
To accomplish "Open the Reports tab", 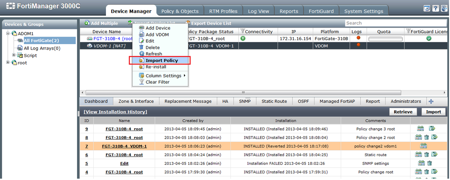I will click(289, 11).
